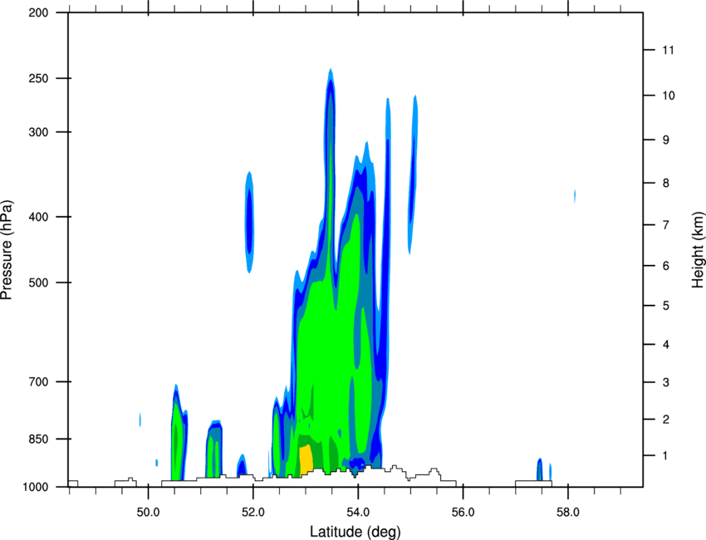Screen dimensions: 706x540
Task: Click latitude tick label 54.0
Action: (x=358, y=513)
